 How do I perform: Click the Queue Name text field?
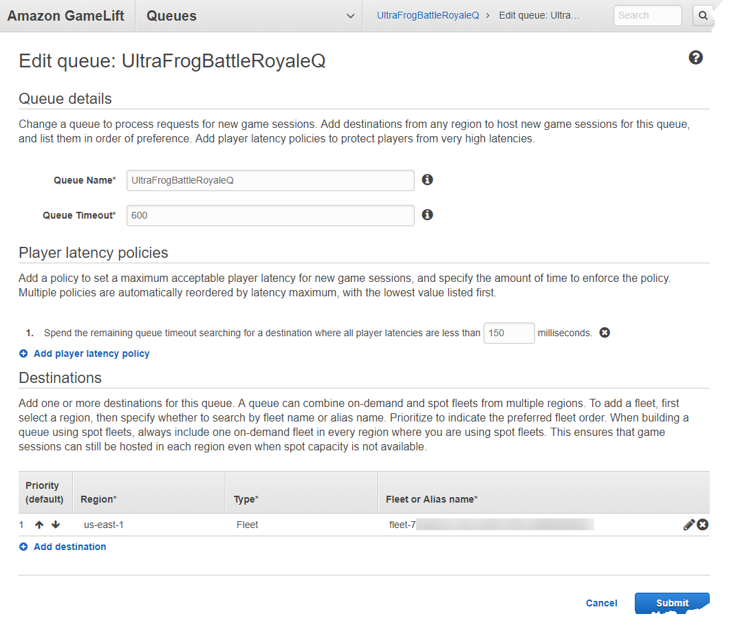[x=270, y=180]
